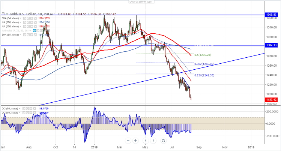Click the Fibonacci level label 0.5(1285.20)
The width and height of the screenshot is (281, 151).
click(x=203, y=55)
